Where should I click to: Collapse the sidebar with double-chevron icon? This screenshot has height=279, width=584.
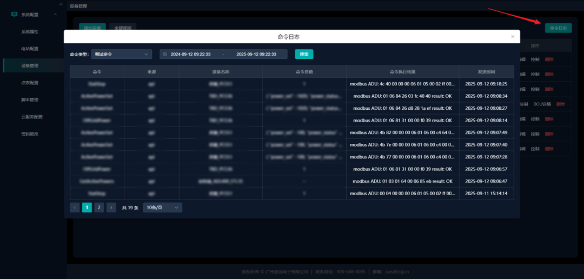(61, 4)
